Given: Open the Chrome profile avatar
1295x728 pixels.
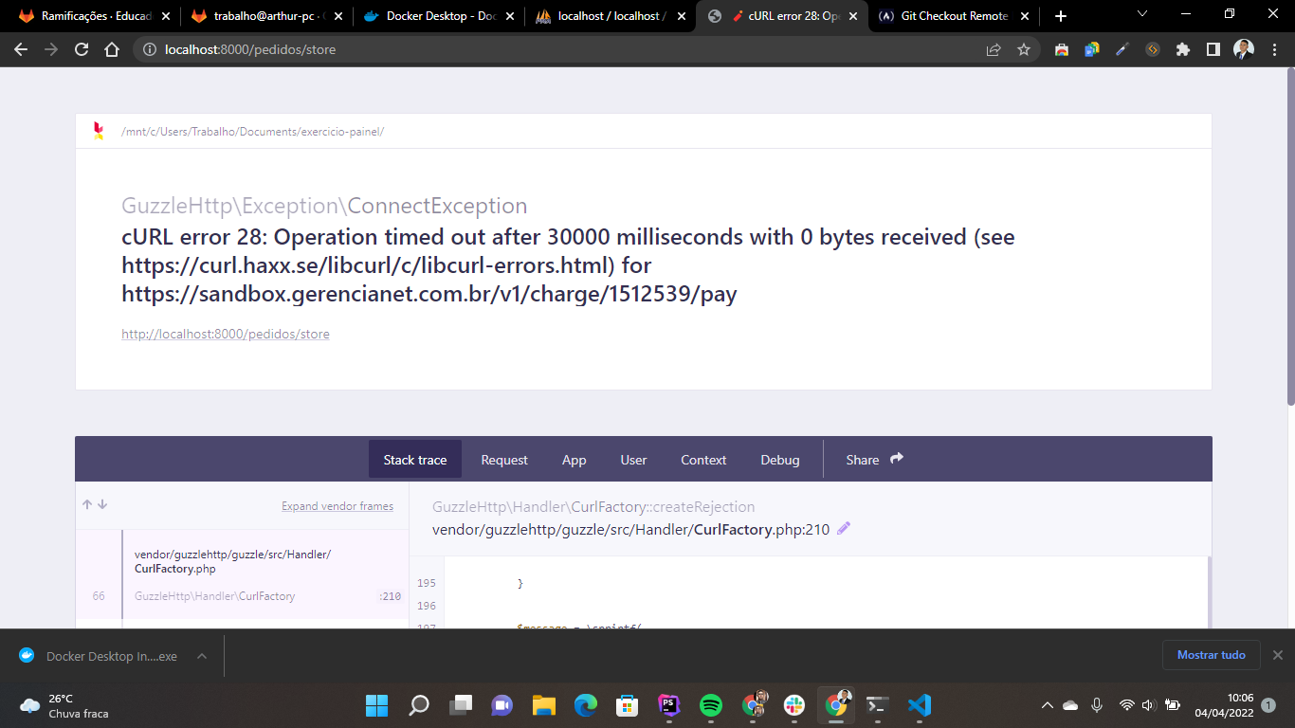Looking at the screenshot, I should [1244, 49].
